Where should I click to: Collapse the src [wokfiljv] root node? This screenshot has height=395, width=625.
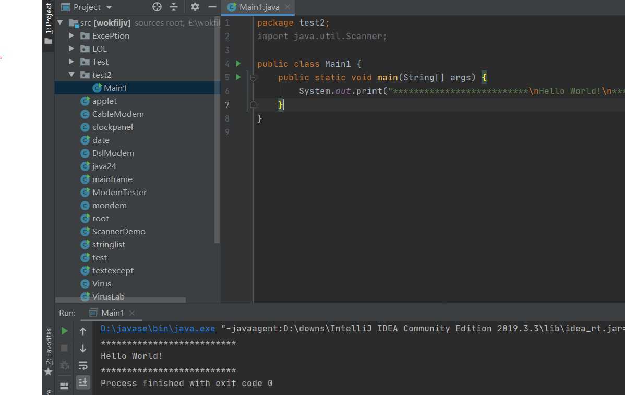[60, 22]
